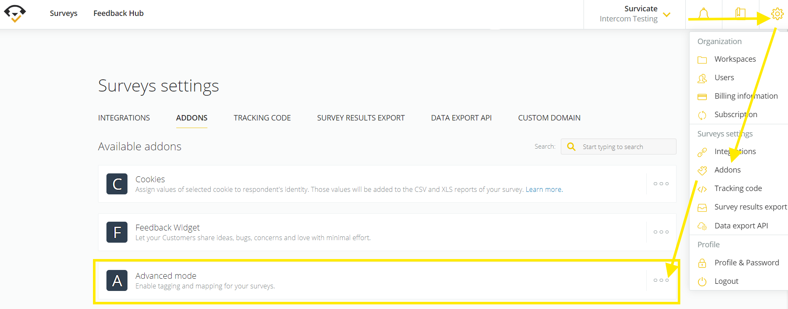This screenshot has width=788, height=309.
Task: Click the Feedback Widget addon title
Action: coord(167,228)
